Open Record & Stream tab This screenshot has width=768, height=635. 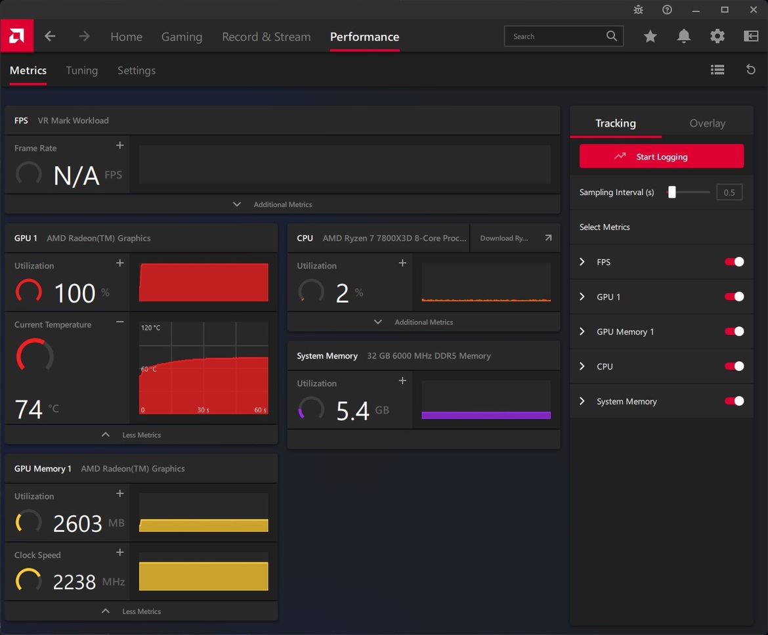[x=266, y=37]
